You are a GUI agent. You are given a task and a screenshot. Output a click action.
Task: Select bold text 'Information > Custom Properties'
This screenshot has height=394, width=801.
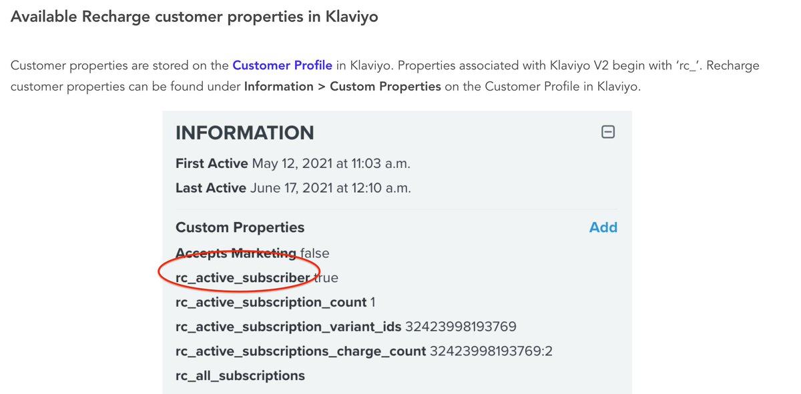pyautogui.click(x=342, y=87)
